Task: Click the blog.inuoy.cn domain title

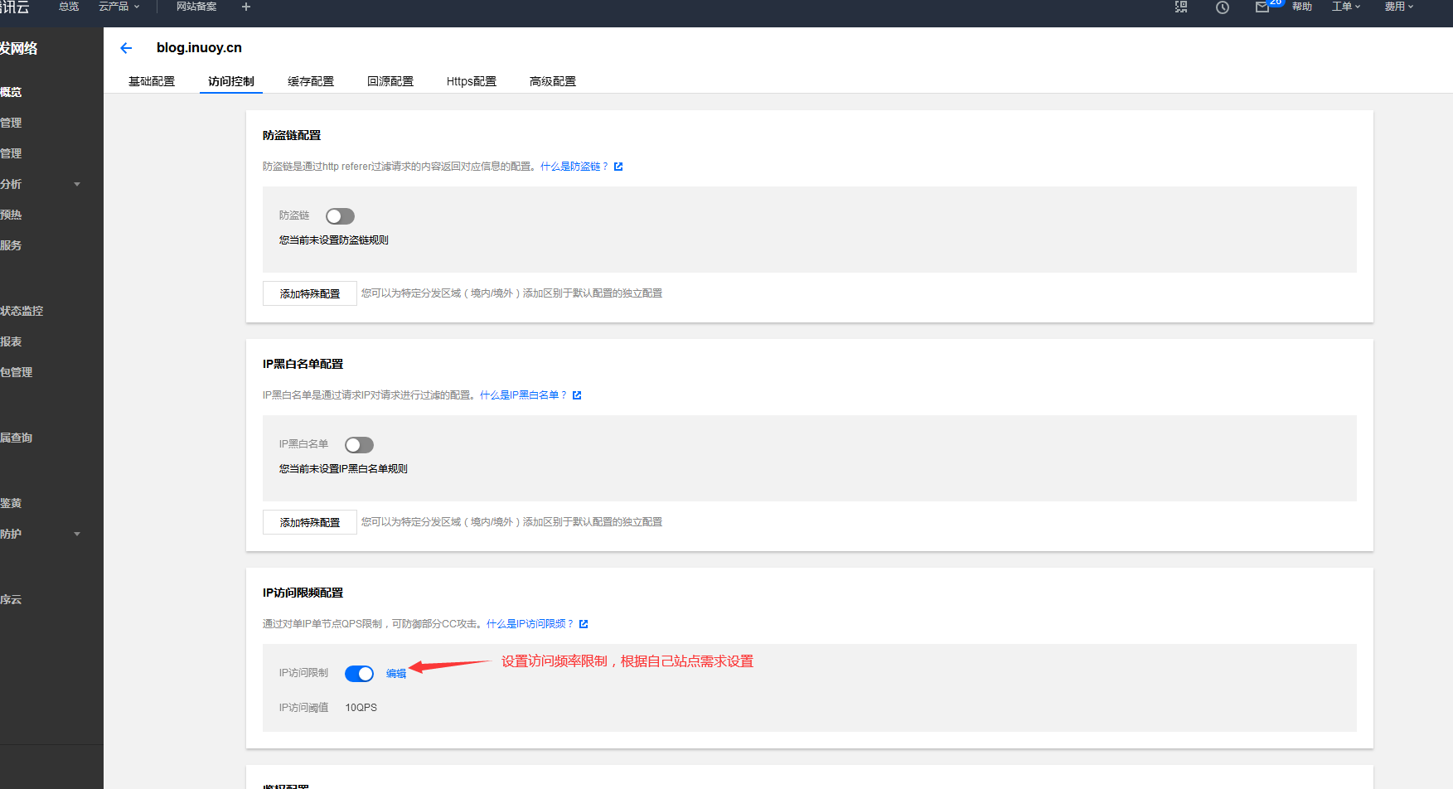Action: tap(199, 48)
